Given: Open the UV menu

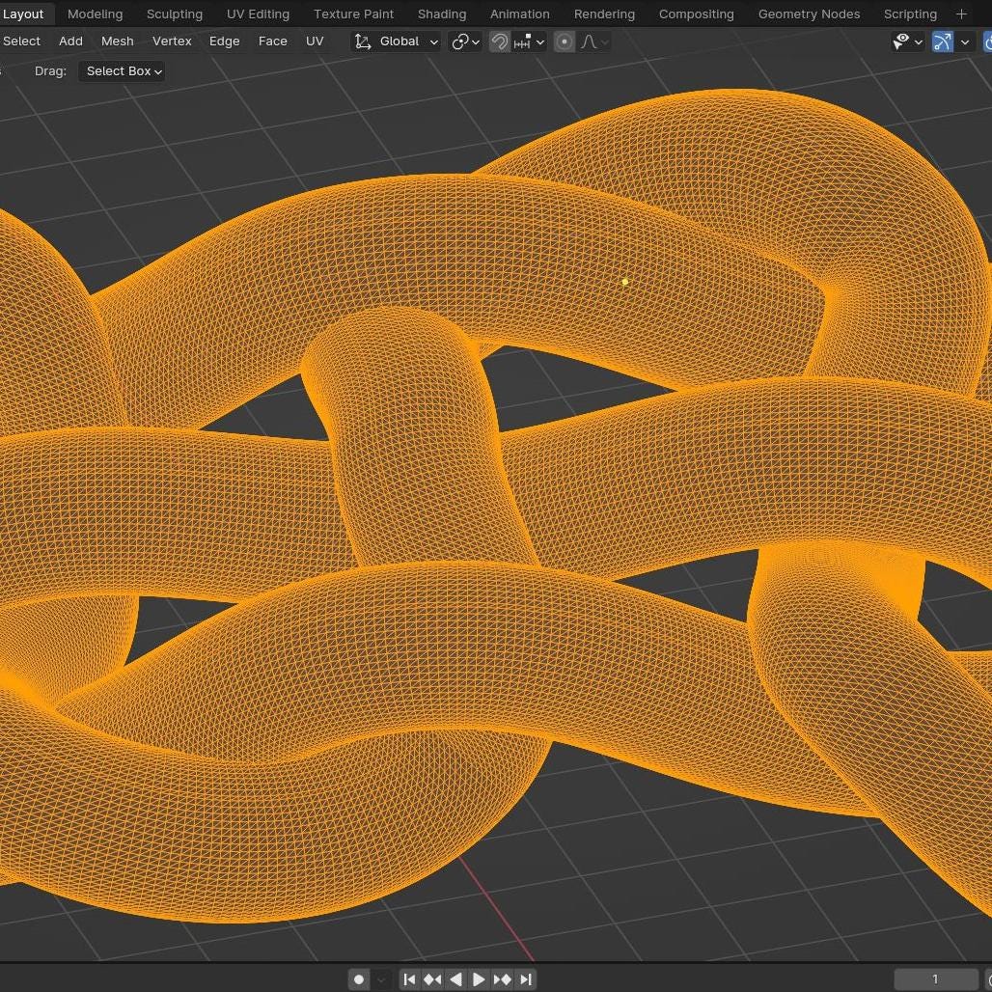Looking at the screenshot, I should pos(315,41).
